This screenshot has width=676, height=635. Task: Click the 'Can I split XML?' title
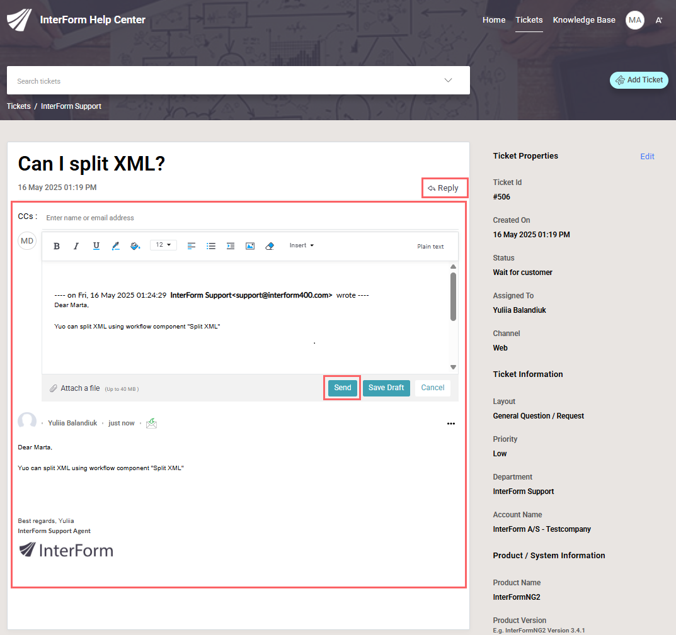(91, 164)
